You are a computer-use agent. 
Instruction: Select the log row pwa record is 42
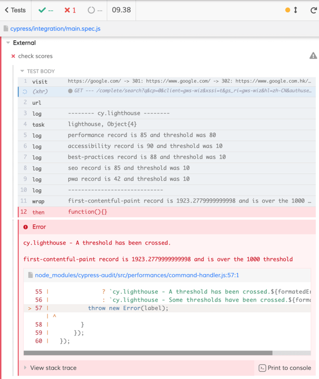(x=166, y=179)
